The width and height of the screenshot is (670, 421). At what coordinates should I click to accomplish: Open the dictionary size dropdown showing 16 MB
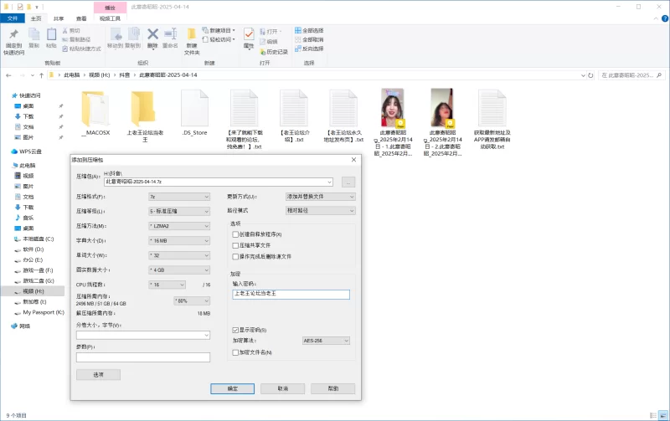179,241
